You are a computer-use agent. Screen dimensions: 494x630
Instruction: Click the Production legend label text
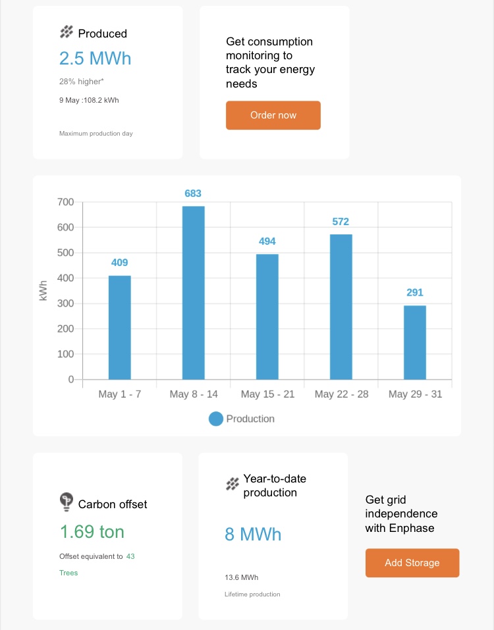click(250, 419)
